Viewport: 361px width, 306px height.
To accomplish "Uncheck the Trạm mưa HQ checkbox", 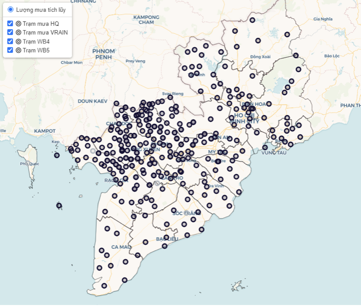I will 10,23.
